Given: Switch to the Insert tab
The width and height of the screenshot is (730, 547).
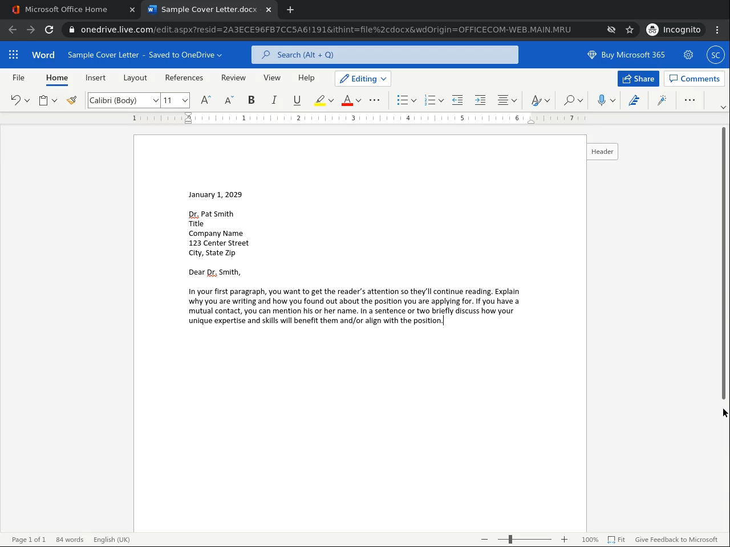Looking at the screenshot, I should 95,77.
